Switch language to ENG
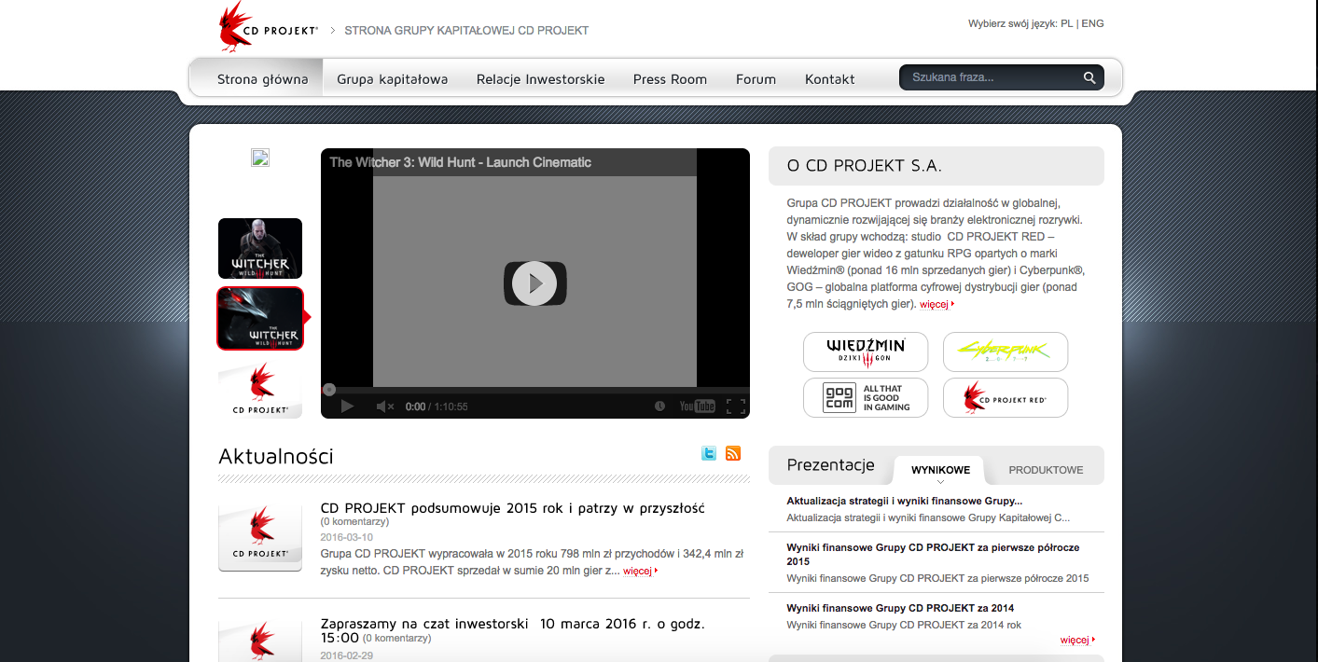1318x662 pixels. click(1092, 23)
